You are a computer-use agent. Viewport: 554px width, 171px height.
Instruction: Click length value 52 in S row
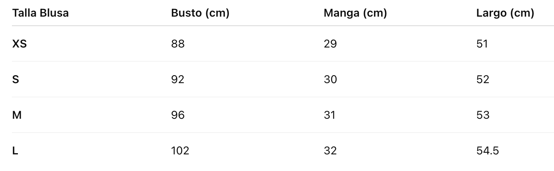483,80
